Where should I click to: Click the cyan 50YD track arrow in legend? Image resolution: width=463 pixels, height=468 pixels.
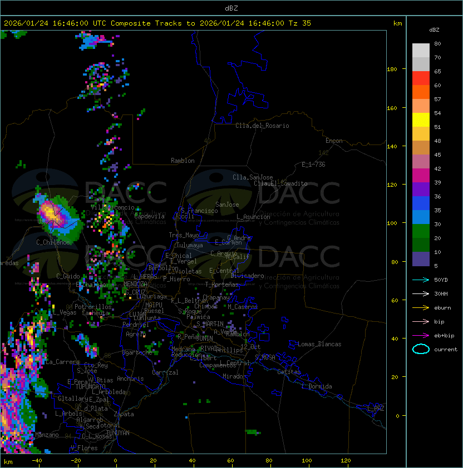421,280
